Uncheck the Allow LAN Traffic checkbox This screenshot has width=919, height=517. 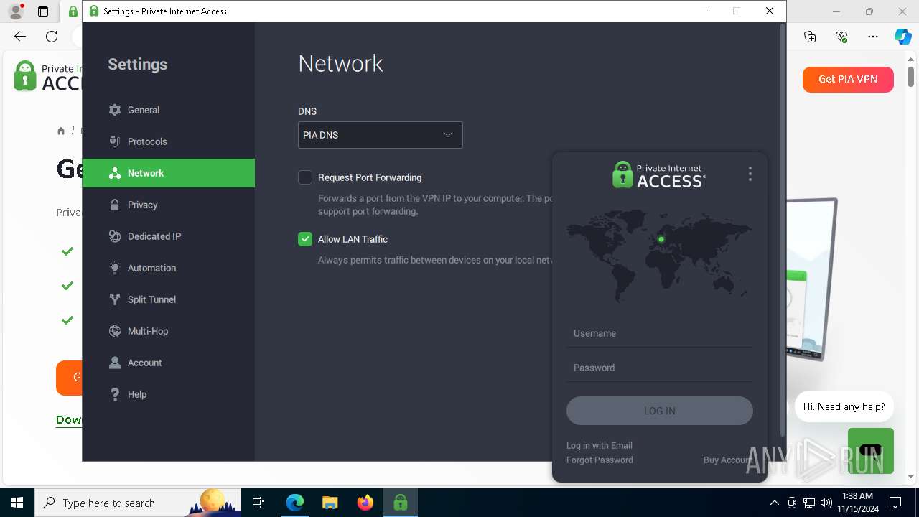[x=305, y=239]
